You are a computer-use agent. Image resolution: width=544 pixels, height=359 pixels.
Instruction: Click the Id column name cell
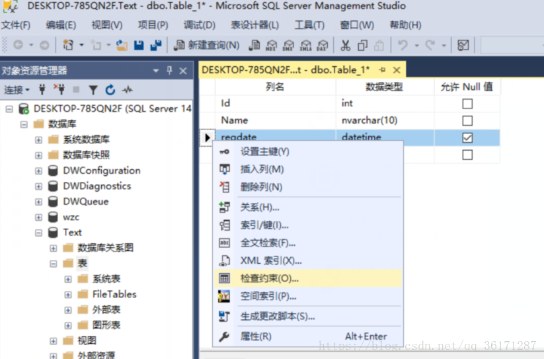275,103
